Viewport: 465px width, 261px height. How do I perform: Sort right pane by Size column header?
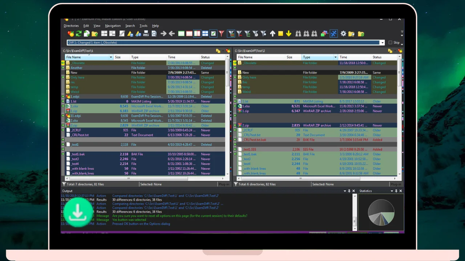[x=294, y=57]
